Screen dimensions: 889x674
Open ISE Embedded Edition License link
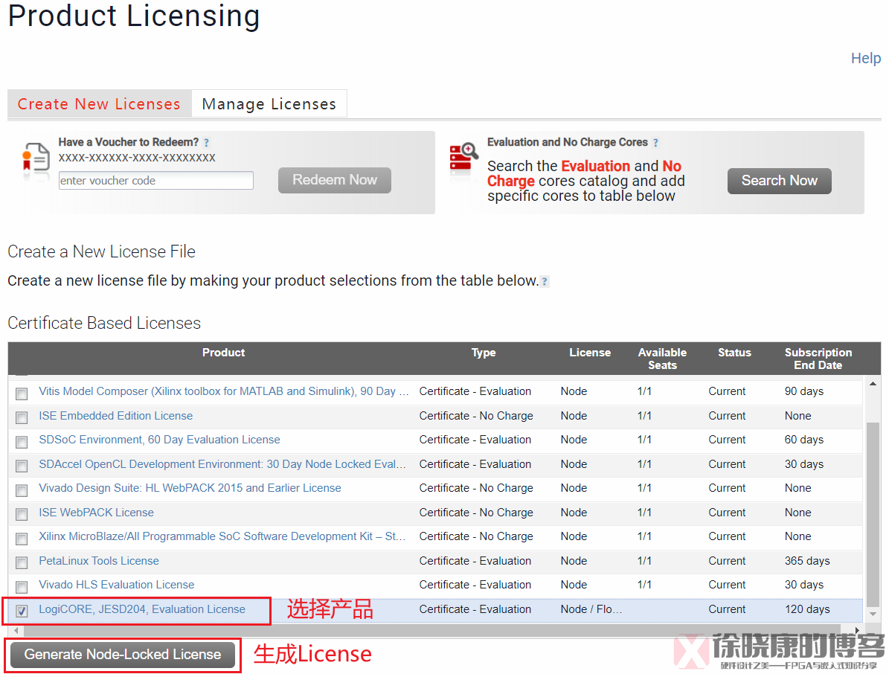coord(115,416)
